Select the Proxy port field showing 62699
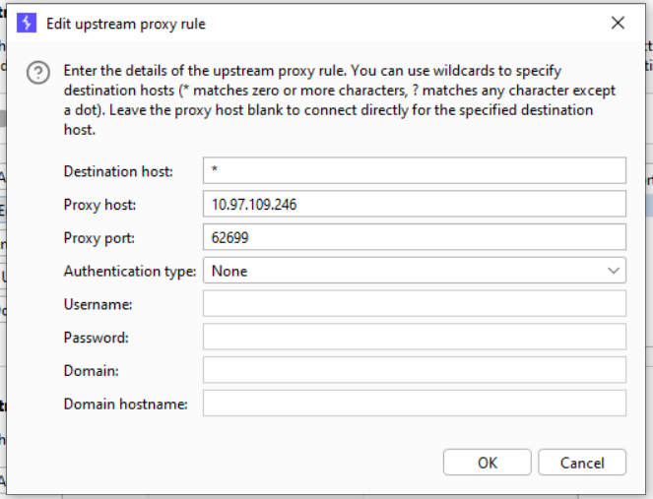The image size is (653, 499). click(414, 237)
